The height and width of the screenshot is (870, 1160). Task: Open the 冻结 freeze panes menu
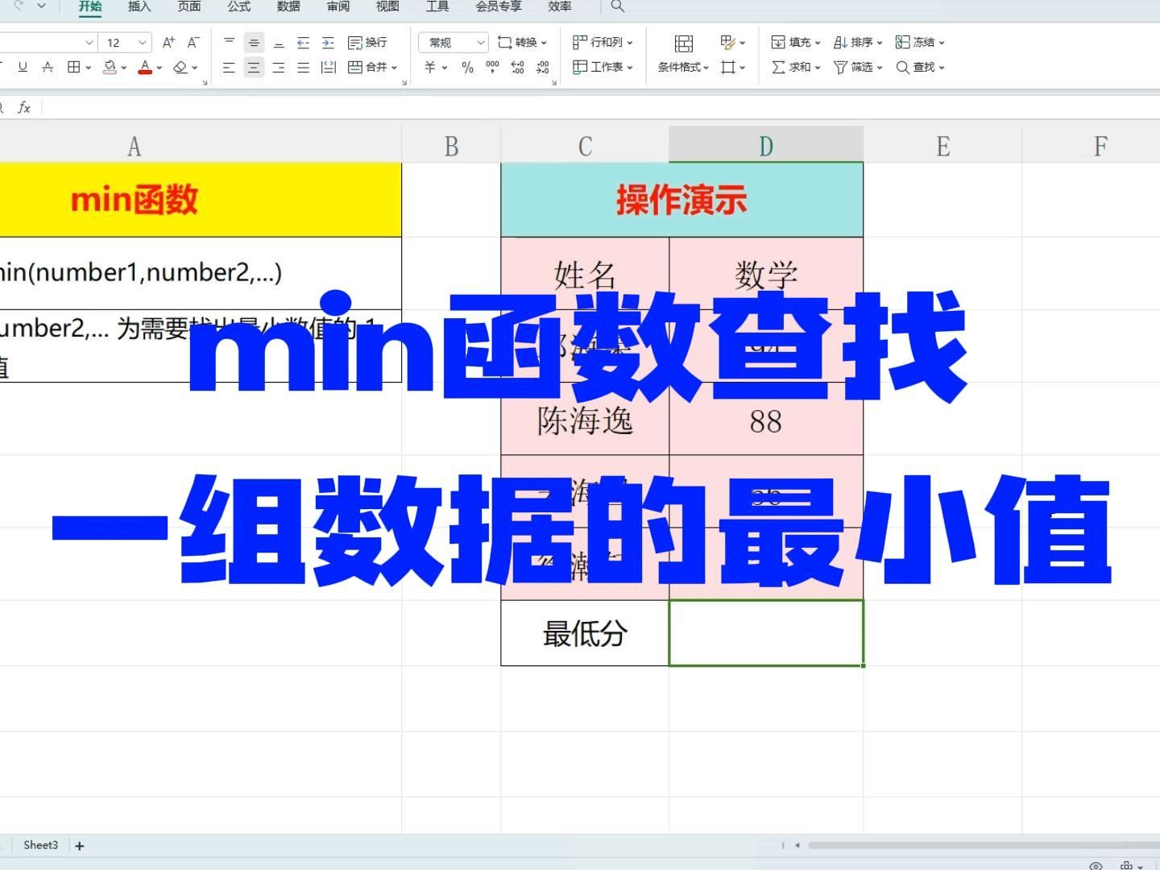920,42
